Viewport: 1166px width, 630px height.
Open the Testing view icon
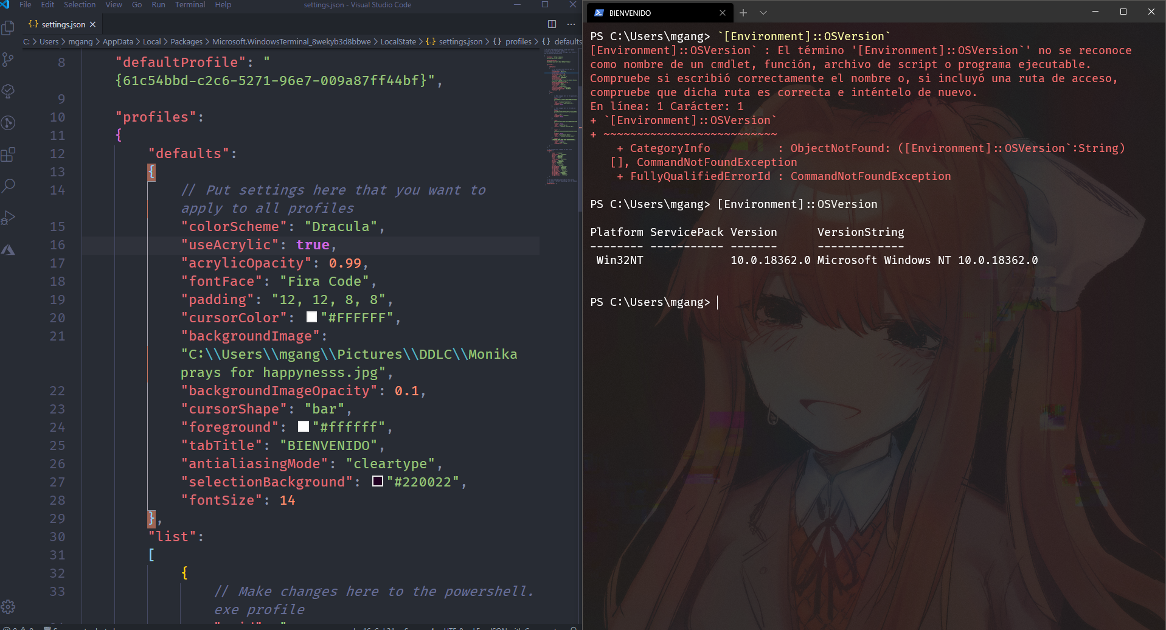9,91
